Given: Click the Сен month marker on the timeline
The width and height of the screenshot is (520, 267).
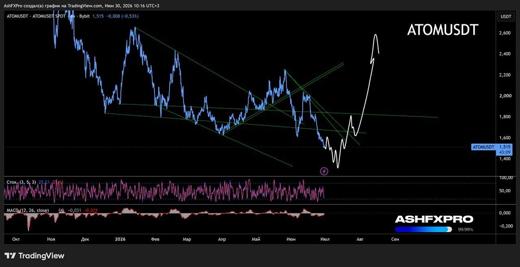Looking at the screenshot, I should click(395, 239).
